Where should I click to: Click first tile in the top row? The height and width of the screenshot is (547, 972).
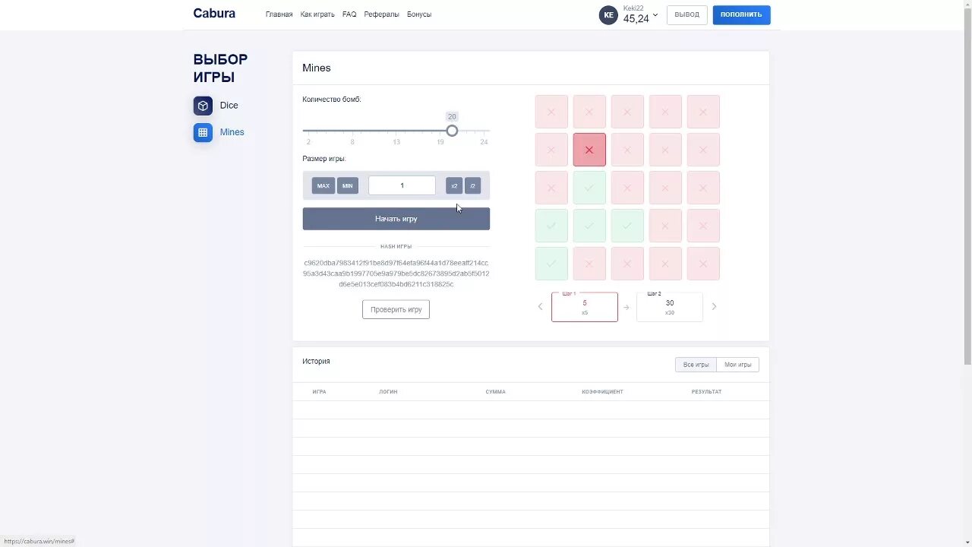[x=551, y=112]
